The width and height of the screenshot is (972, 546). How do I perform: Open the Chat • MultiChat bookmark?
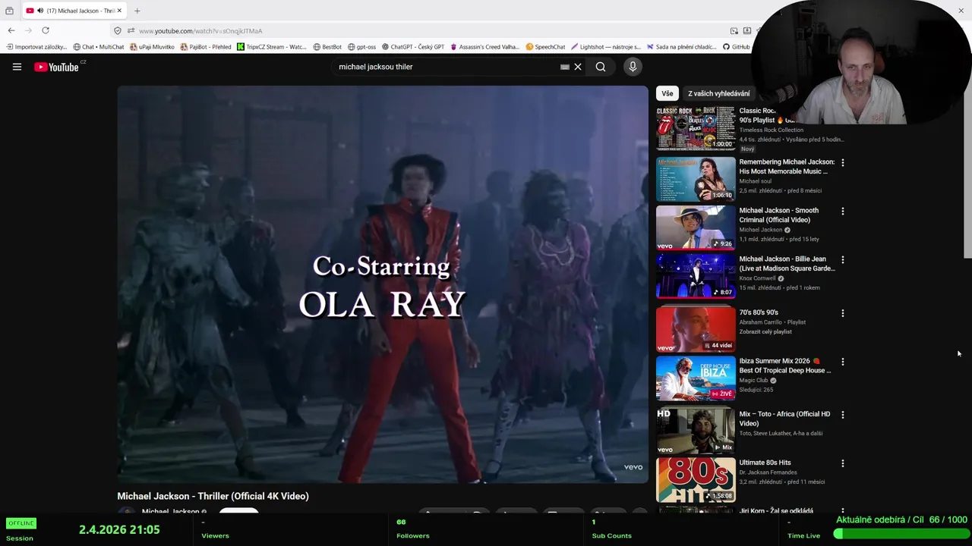click(99, 47)
